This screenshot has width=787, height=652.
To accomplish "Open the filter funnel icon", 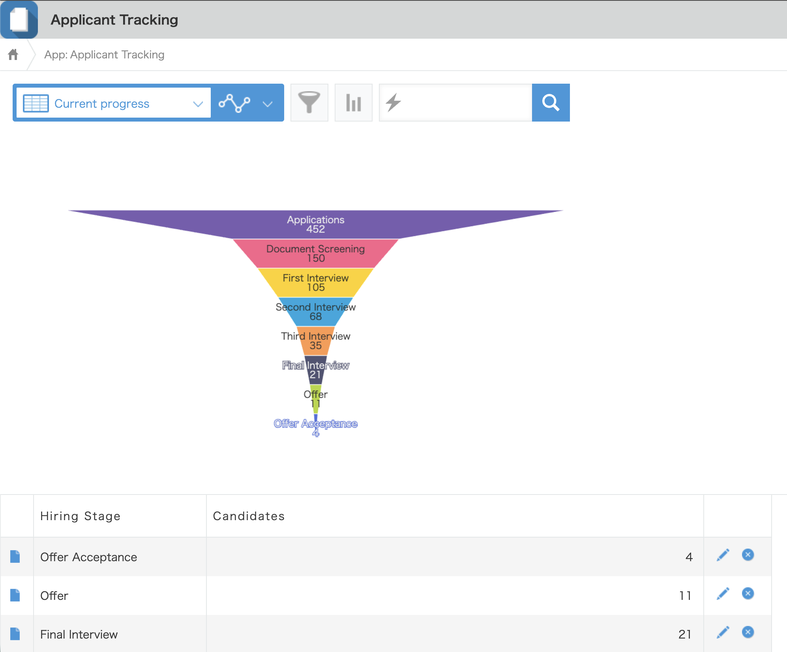I will (309, 103).
